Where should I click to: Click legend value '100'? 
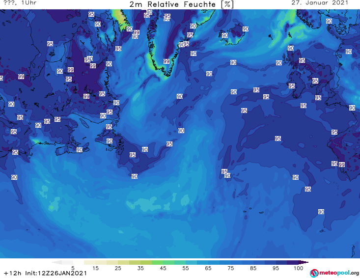coord(298,268)
